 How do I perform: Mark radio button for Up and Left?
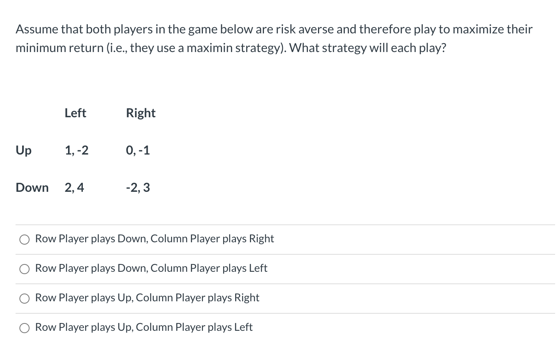click(x=24, y=328)
